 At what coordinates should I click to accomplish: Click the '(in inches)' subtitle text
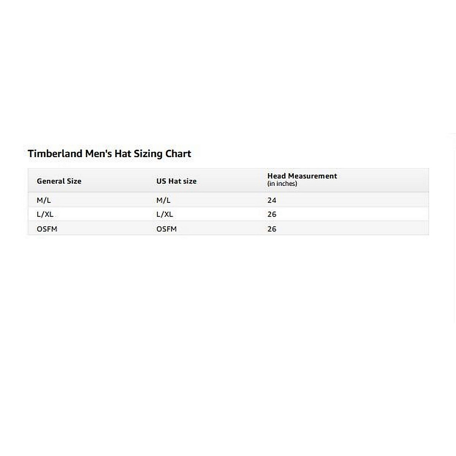click(282, 184)
